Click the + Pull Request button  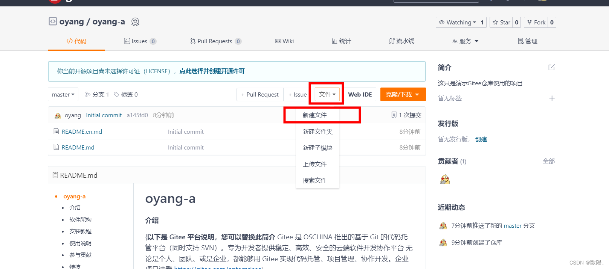tap(260, 94)
